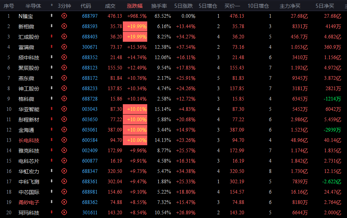The height and width of the screenshot is (218, 347).
Task: Open 3-minute chart icon for 新相微
Action: (64, 26)
